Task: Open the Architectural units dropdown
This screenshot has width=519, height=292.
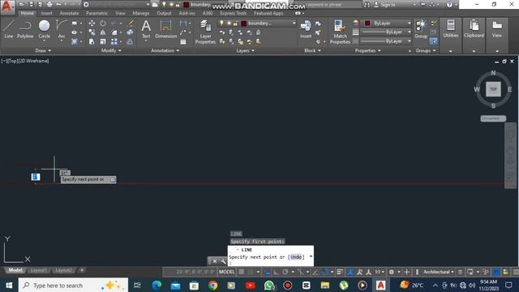Action: tap(438, 272)
